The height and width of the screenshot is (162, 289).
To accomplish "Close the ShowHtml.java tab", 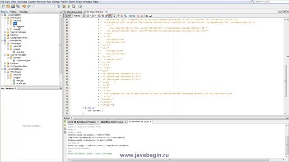I will point(106,12).
